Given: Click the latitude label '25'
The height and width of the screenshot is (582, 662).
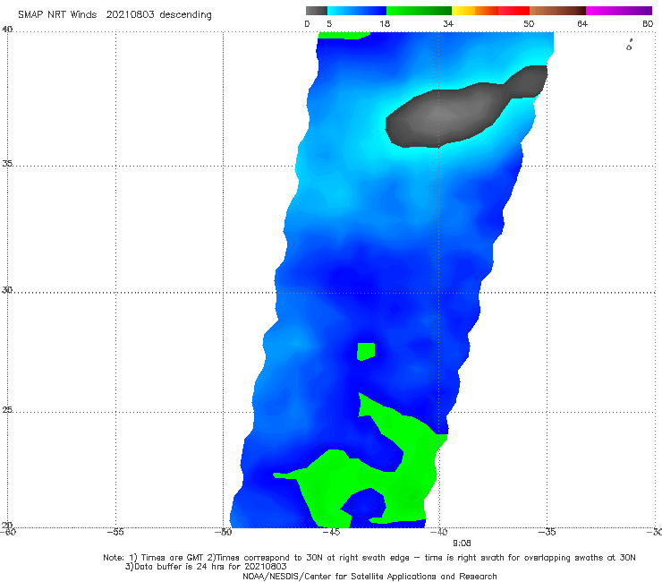Looking at the screenshot, I should pos(7,409).
